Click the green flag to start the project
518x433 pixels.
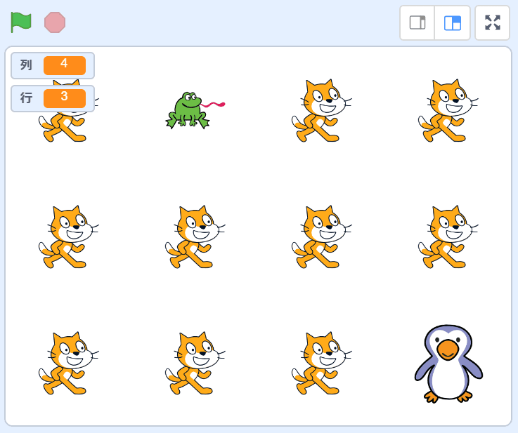pyautogui.click(x=21, y=22)
